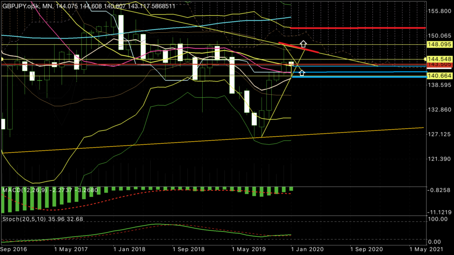The height and width of the screenshot is (255, 454).
Task: Select the upper white arrow marker near 148
Action: pos(303,44)
